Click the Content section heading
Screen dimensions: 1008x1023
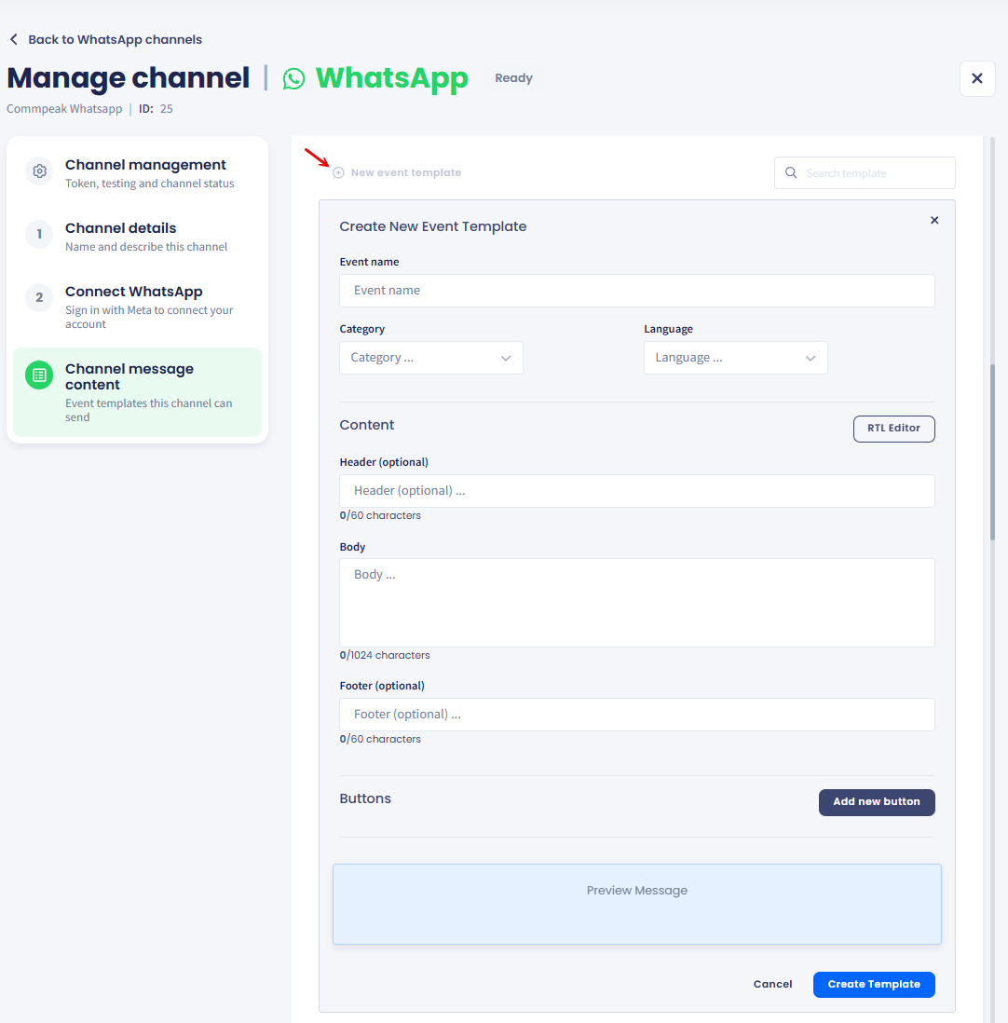click(367, 425)
